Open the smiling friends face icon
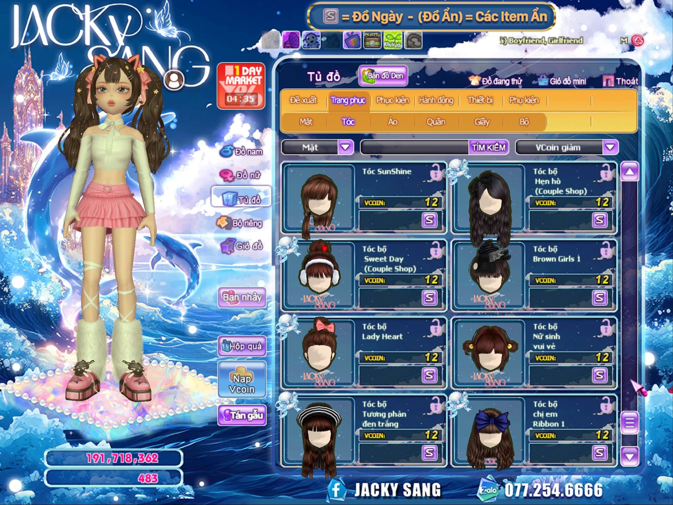 [311, 40]
